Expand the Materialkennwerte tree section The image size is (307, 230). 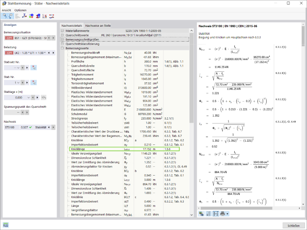(62, 31)
